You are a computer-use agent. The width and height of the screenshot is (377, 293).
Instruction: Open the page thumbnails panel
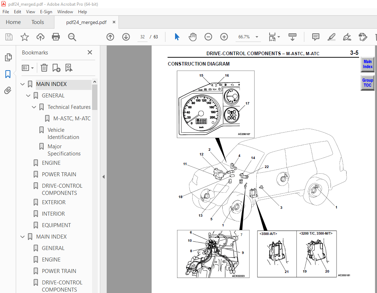(x=8, y=57)
